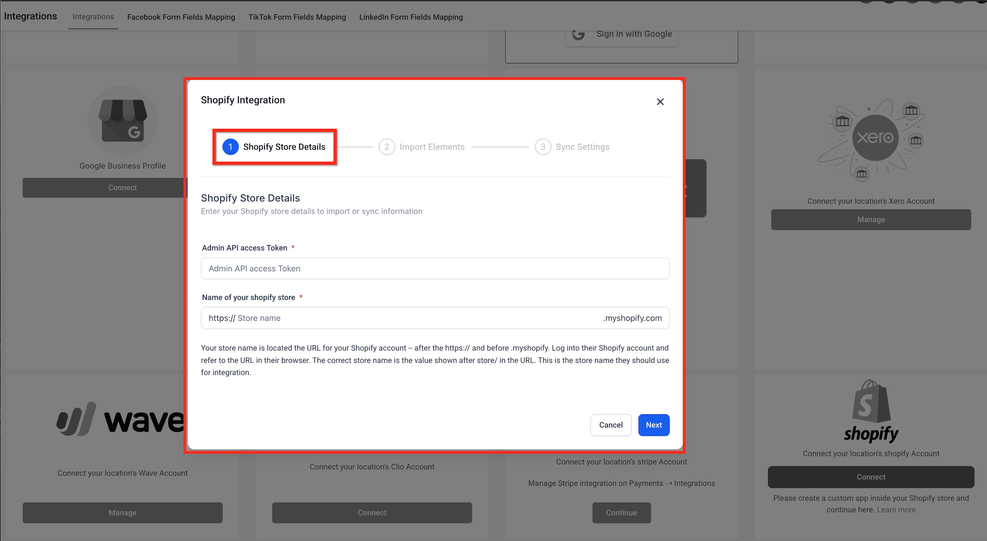Click Manage under Xero Account
The height and width of the screenshot is (541, 987).
point(871,220)
